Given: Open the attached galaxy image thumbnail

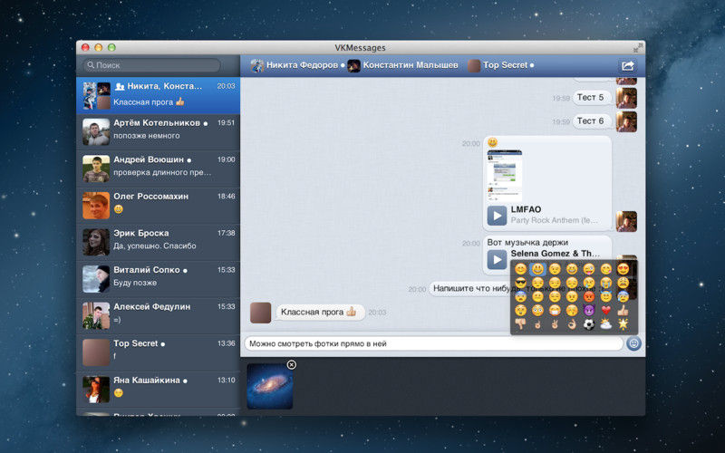Looking at the screenshot, I should point(269,386).
